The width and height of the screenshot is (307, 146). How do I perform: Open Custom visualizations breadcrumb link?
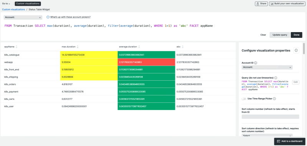coord(13,9)
